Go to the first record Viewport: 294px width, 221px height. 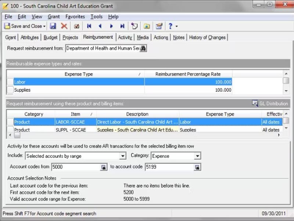click(x=89, y=26)
